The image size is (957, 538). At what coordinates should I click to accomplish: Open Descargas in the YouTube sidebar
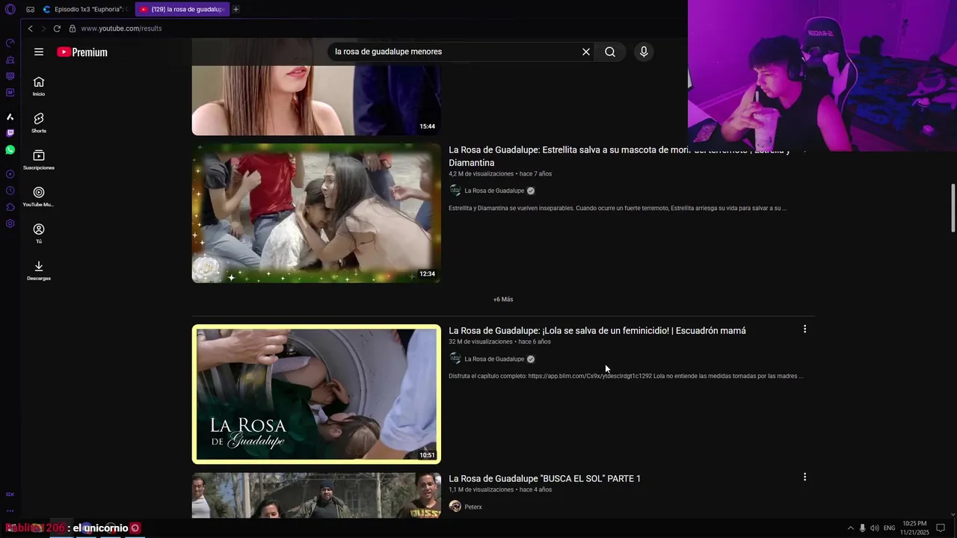click(39, 270)
